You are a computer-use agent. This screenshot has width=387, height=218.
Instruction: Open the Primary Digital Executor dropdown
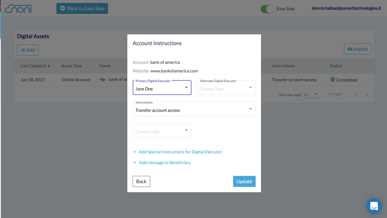(x=162, y=88)
